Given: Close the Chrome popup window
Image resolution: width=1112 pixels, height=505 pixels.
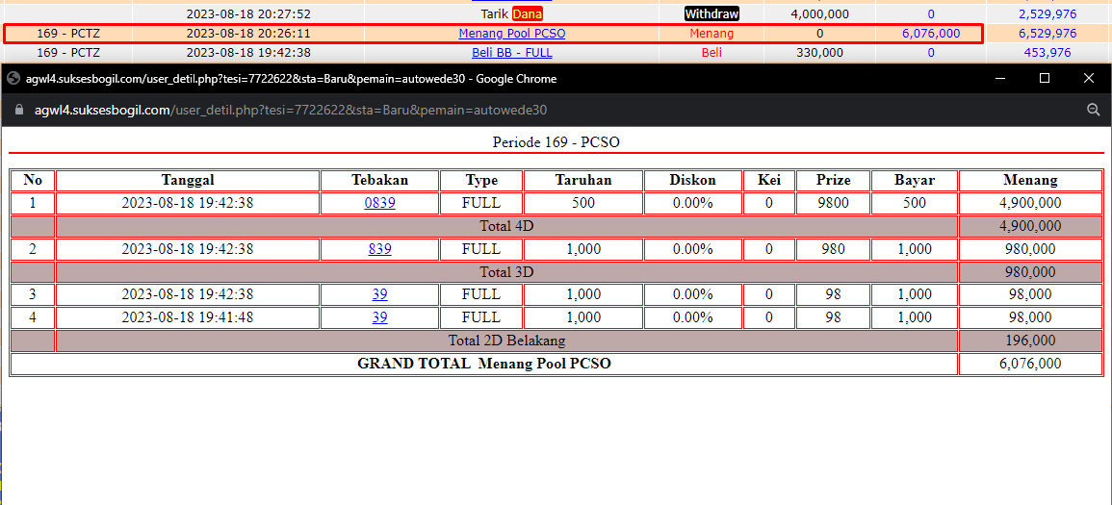Looking at the screenshot, I should (1089, 79).
